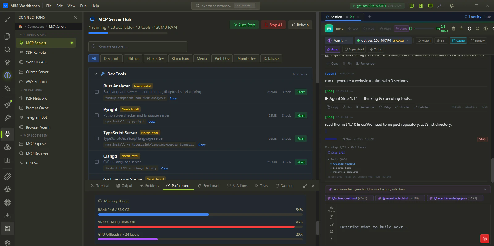Screen dimensions: 494x246
Task: Click the trash icon in chat toolbar
Action: tap(454, 28)
